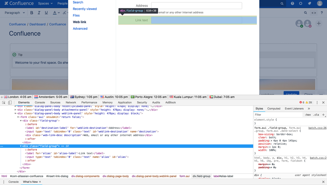Switch to the Styles pane tab

point(259,109)
